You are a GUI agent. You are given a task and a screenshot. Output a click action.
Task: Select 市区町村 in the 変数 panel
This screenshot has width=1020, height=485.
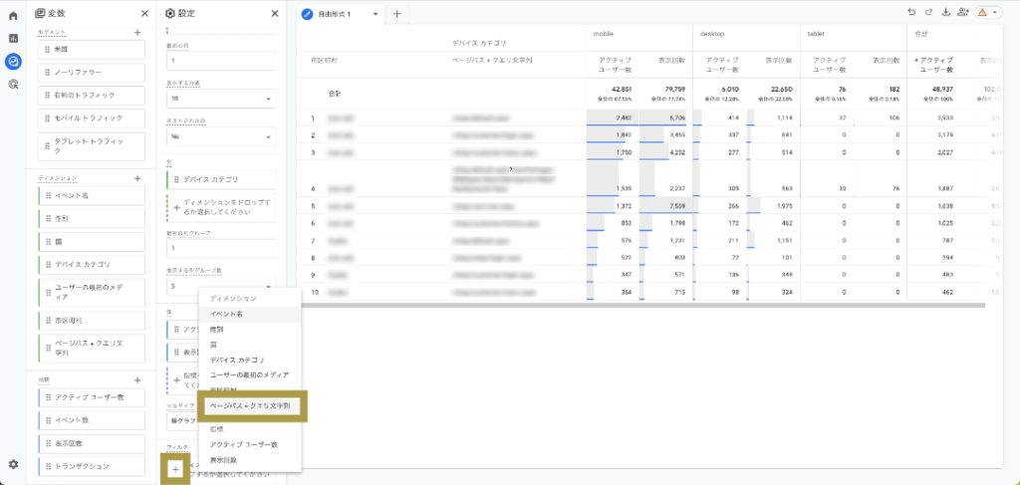91,321
